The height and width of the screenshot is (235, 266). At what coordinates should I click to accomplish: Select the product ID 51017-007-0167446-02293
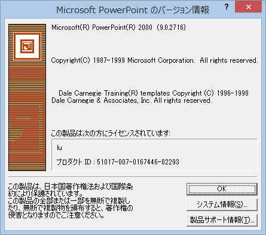pos(138,162)
